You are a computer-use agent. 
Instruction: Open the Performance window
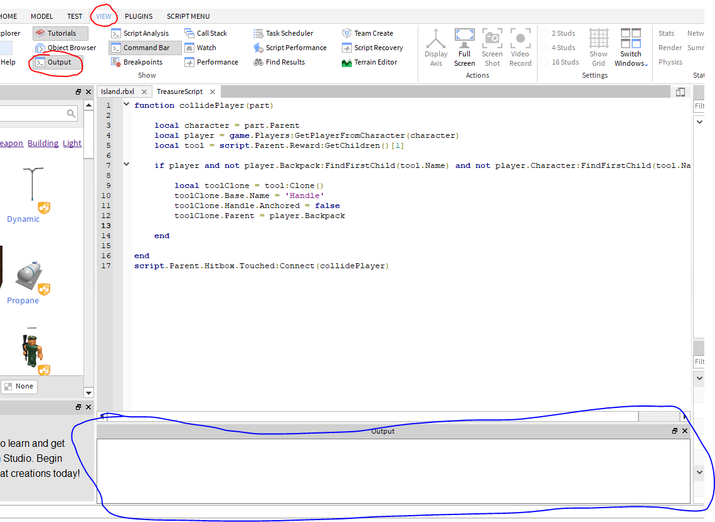pyautogui.click(x=211, y=63)
